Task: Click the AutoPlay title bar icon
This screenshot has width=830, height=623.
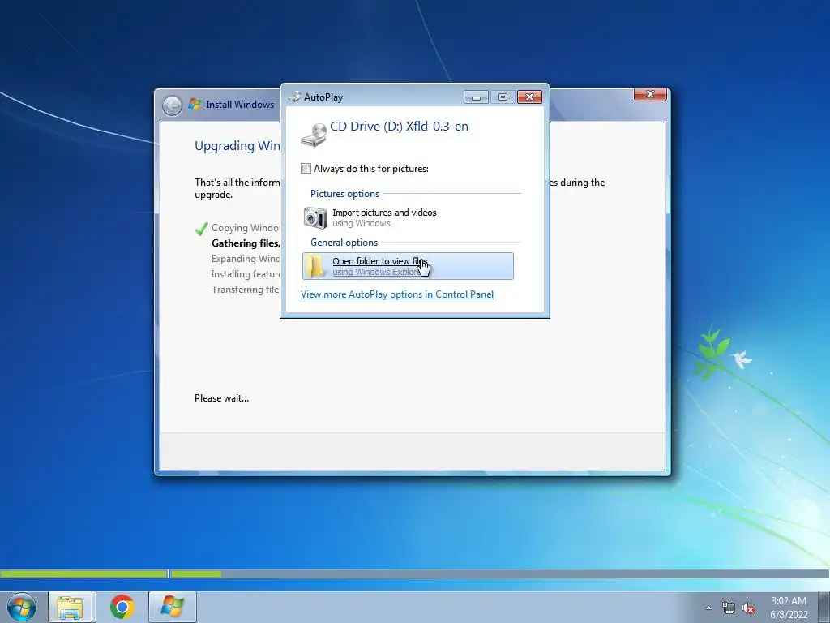Action: pos(294,97)
